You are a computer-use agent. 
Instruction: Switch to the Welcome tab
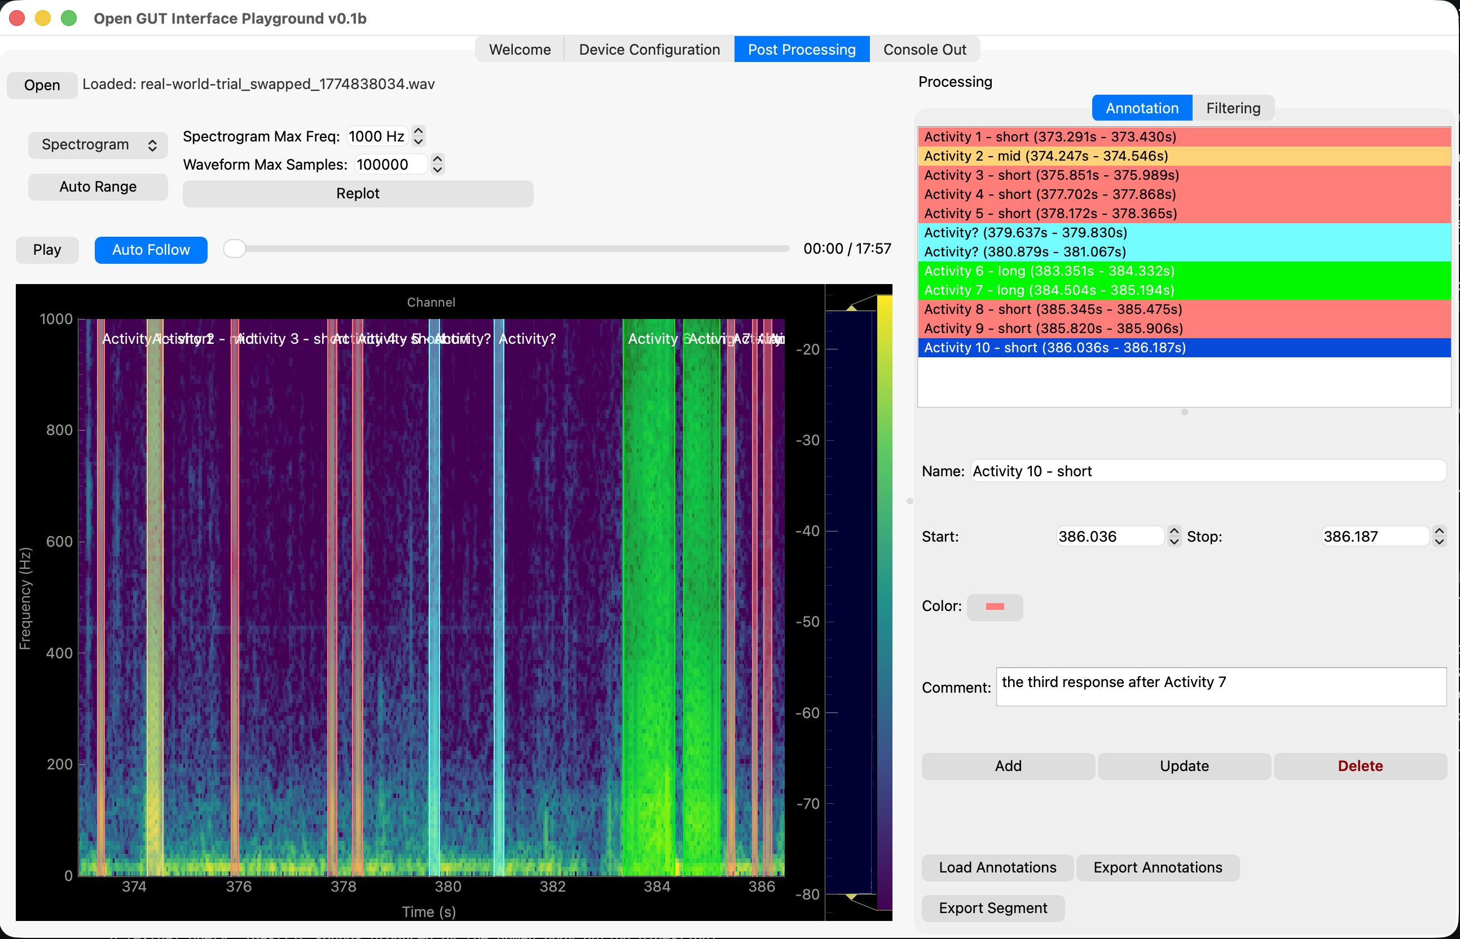(x=519, y=50)
